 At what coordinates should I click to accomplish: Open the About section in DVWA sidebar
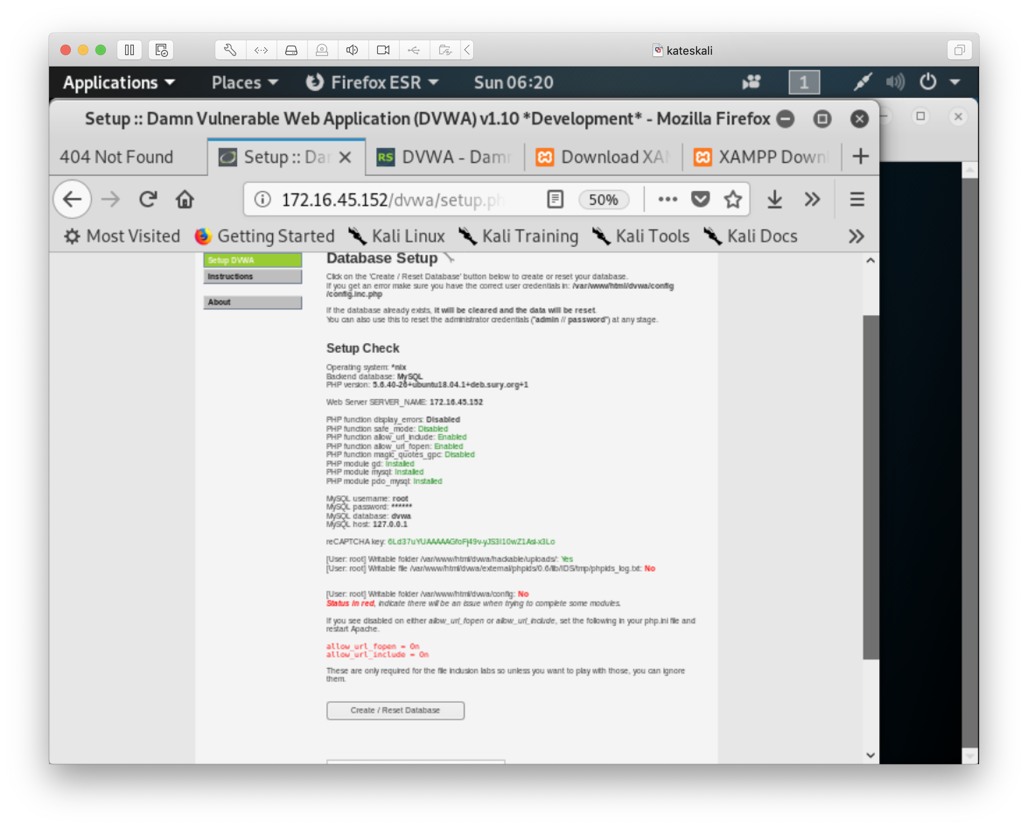[x=253, y=302]
